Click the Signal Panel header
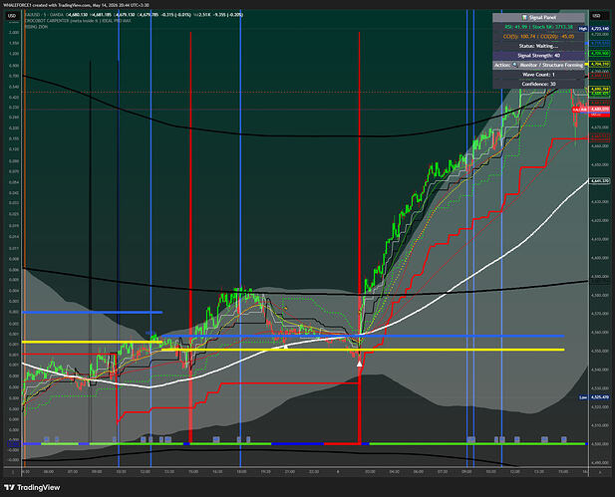The image size is (615, 497). 538,17
